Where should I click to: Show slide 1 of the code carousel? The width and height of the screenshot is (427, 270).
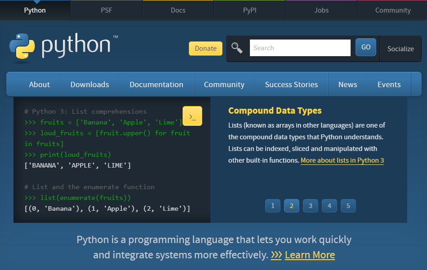pyautogui.click(x=272, y=206)
